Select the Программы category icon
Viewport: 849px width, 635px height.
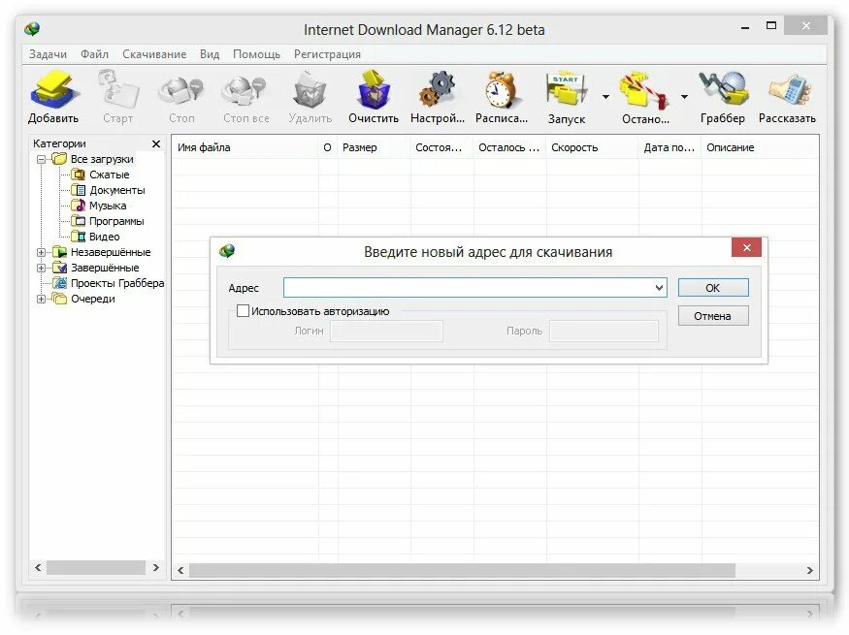(79, 221)
